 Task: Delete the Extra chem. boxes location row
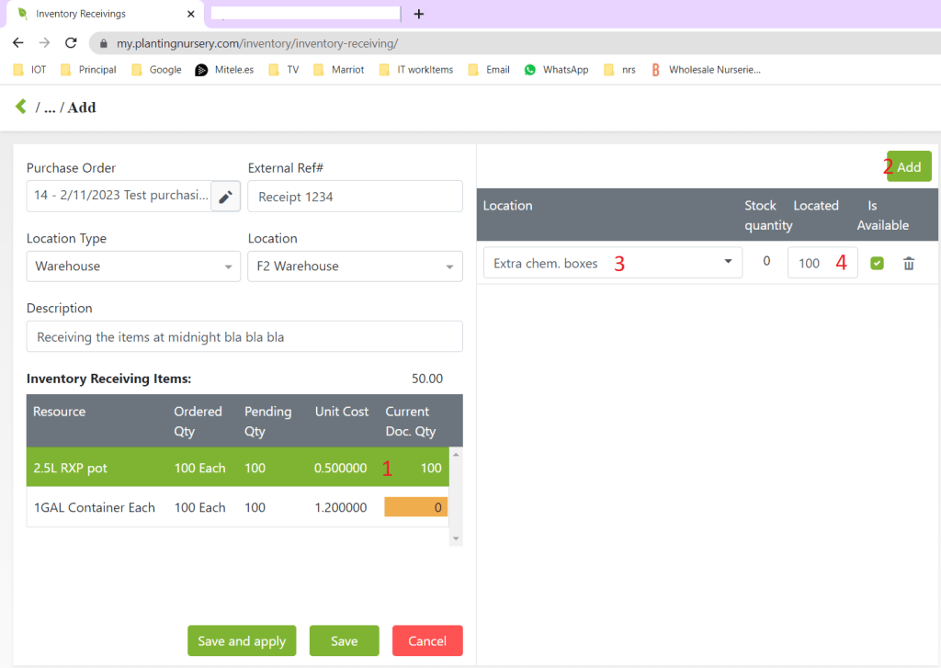[909, 264]
